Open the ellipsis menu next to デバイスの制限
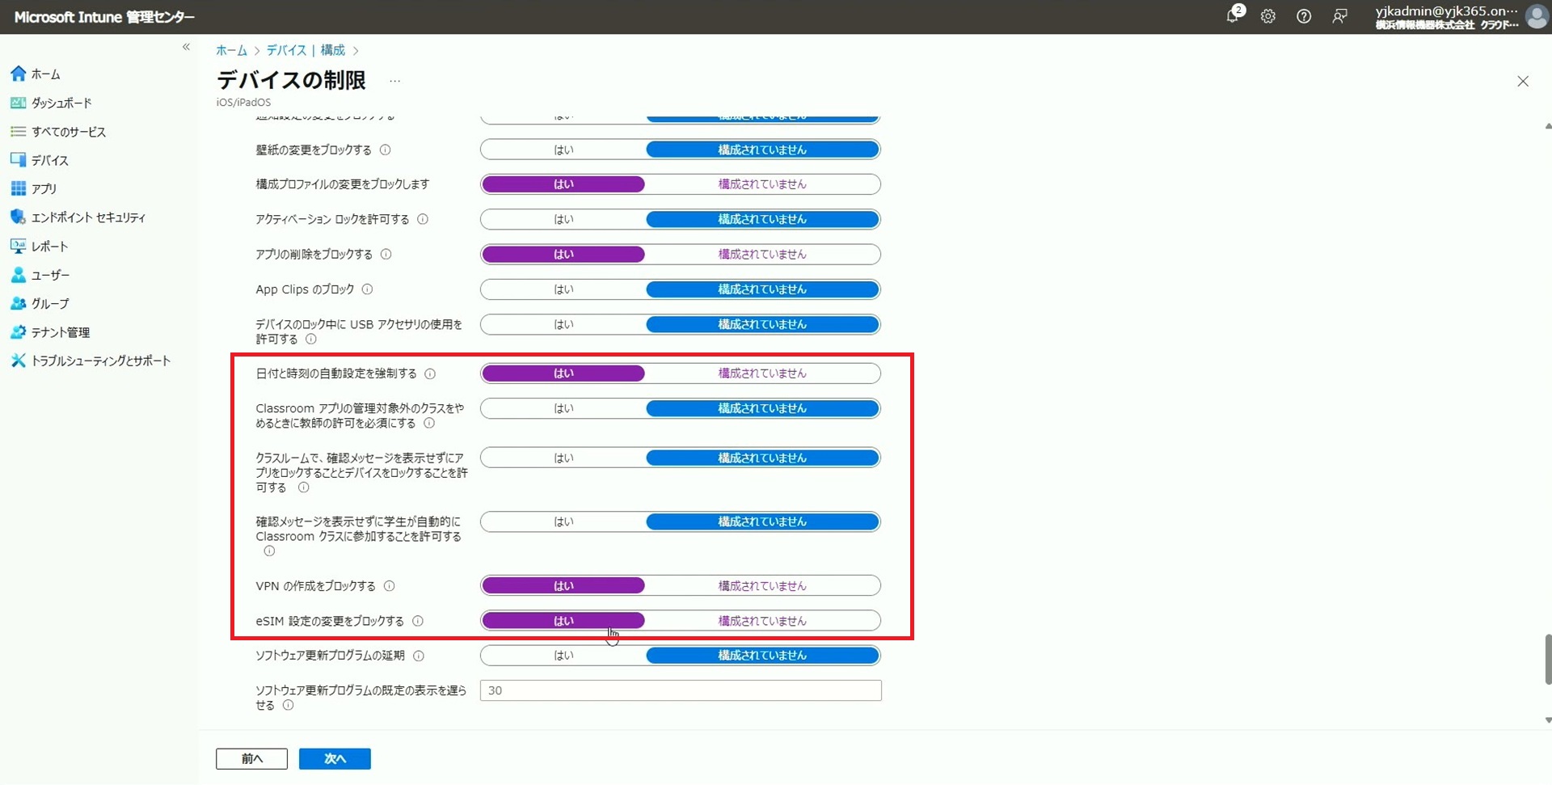The image size is (1552, 785). [394, 81]
